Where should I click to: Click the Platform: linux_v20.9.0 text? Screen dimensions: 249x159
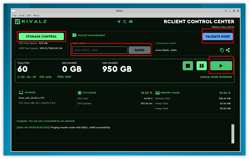[223, 27]
